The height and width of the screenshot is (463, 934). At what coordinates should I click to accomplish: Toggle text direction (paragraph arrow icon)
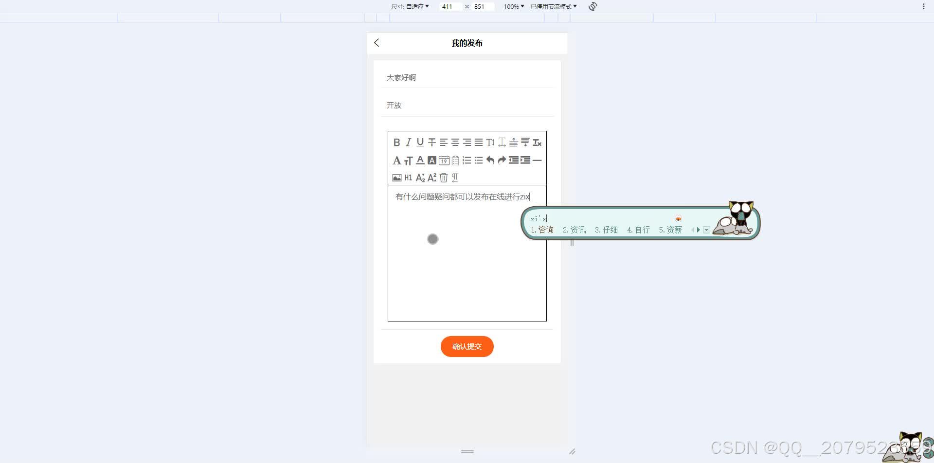click(455, 178)
